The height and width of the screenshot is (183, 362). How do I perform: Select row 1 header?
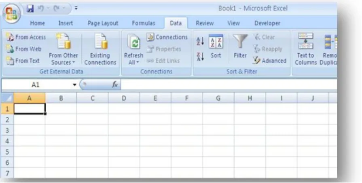point(8,109)
